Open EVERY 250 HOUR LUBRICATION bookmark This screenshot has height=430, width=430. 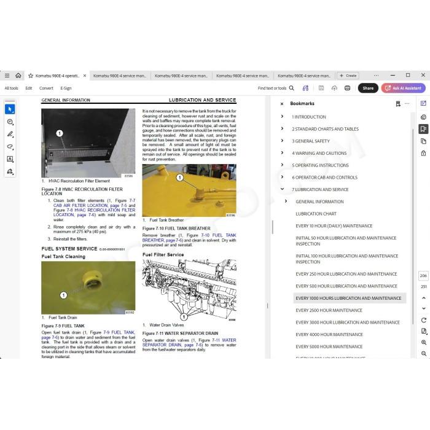[346, 274]
